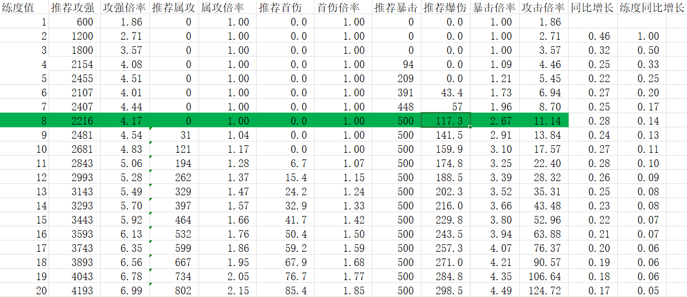Screen dimensions: 687x297
Task: Click the 推荐暴击 cell showing 94
Action: 396,65
